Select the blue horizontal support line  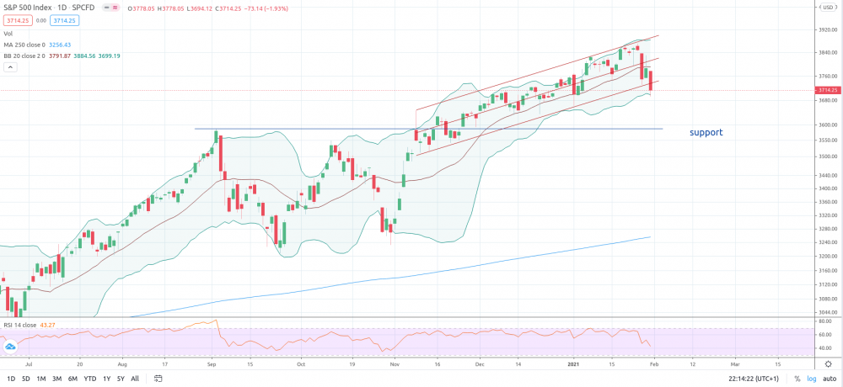(428, 129)
